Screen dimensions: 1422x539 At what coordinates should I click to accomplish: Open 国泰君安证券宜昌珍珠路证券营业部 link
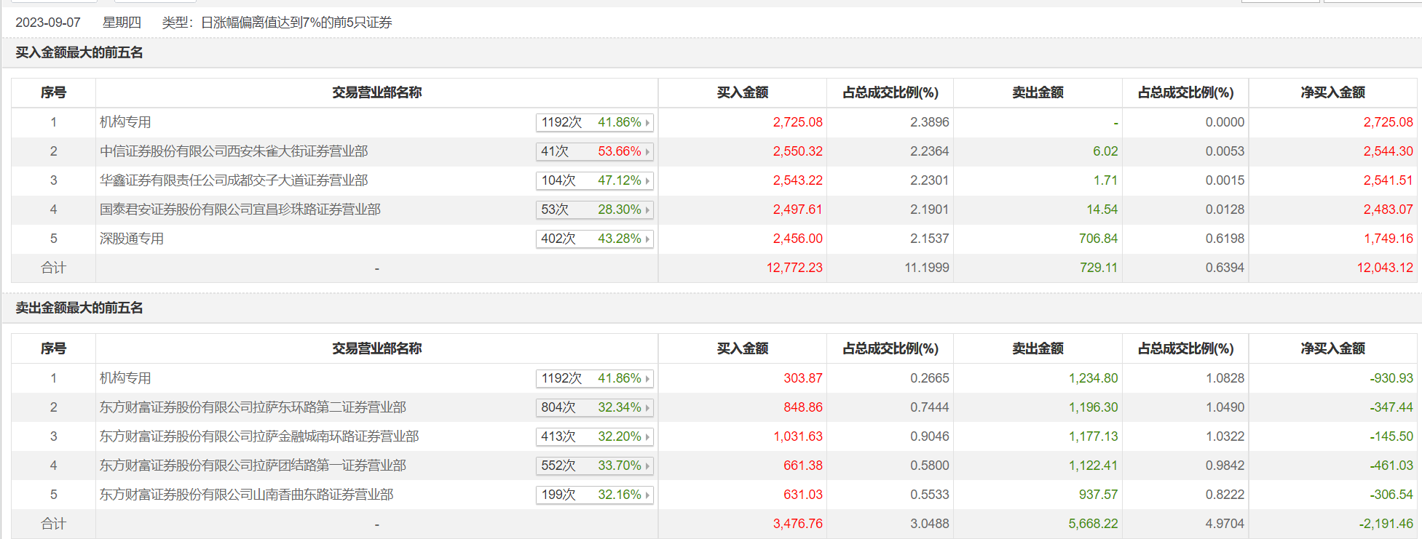coord(240,209)
